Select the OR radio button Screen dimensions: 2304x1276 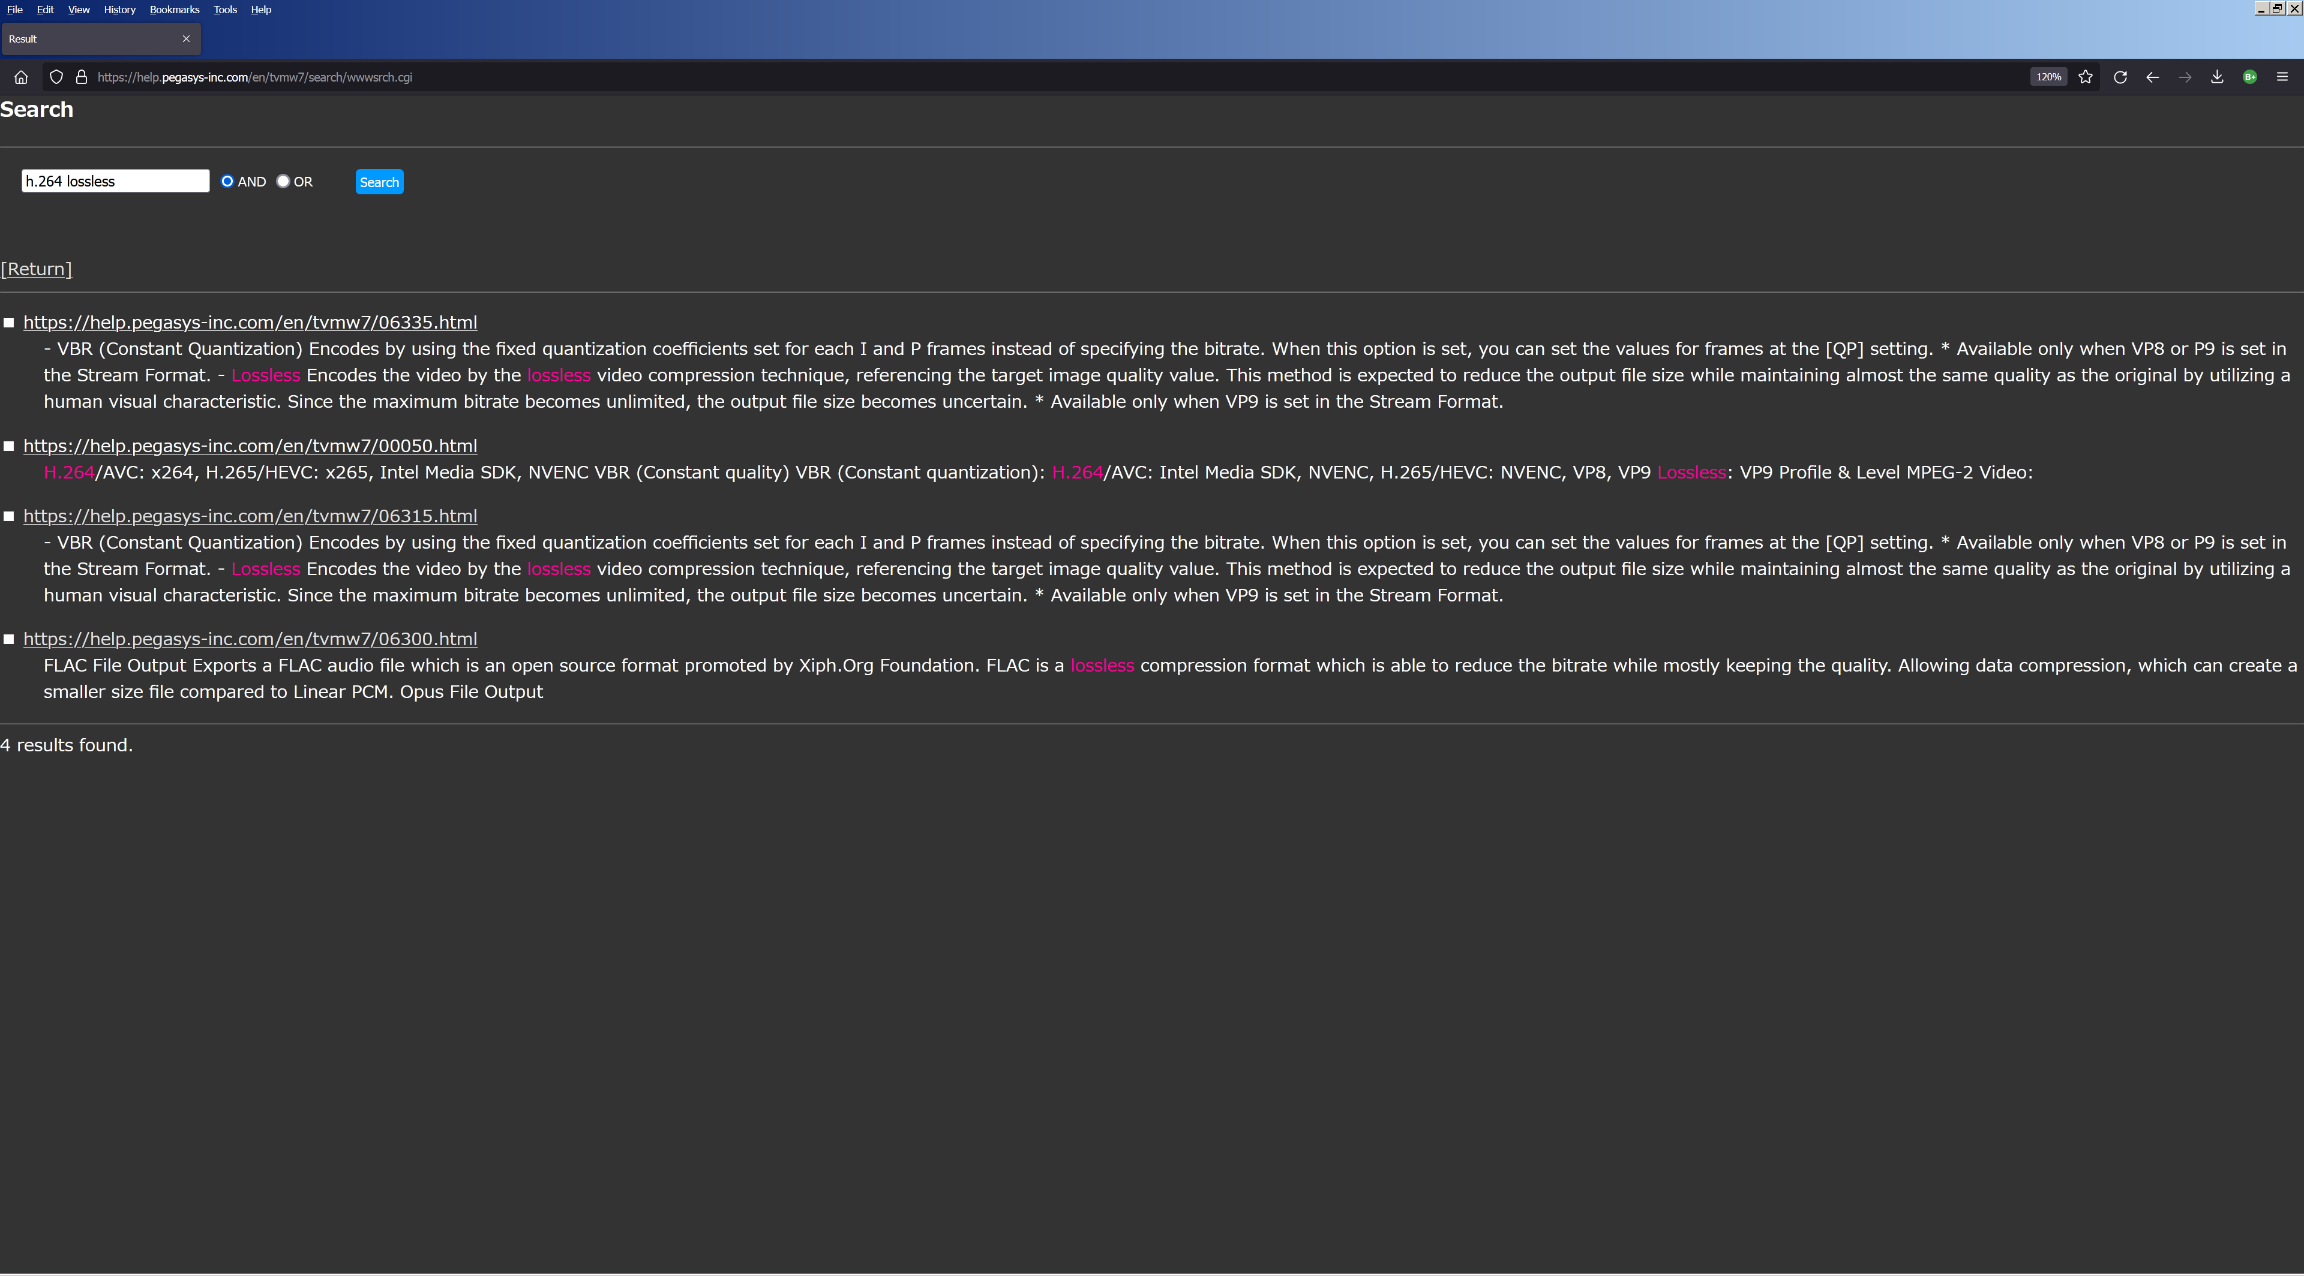[x=284, y=182]
